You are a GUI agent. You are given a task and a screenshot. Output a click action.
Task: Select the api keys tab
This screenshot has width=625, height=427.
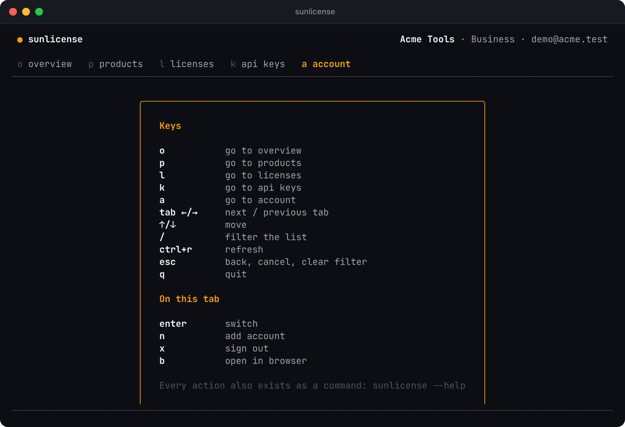coord(258,64)
